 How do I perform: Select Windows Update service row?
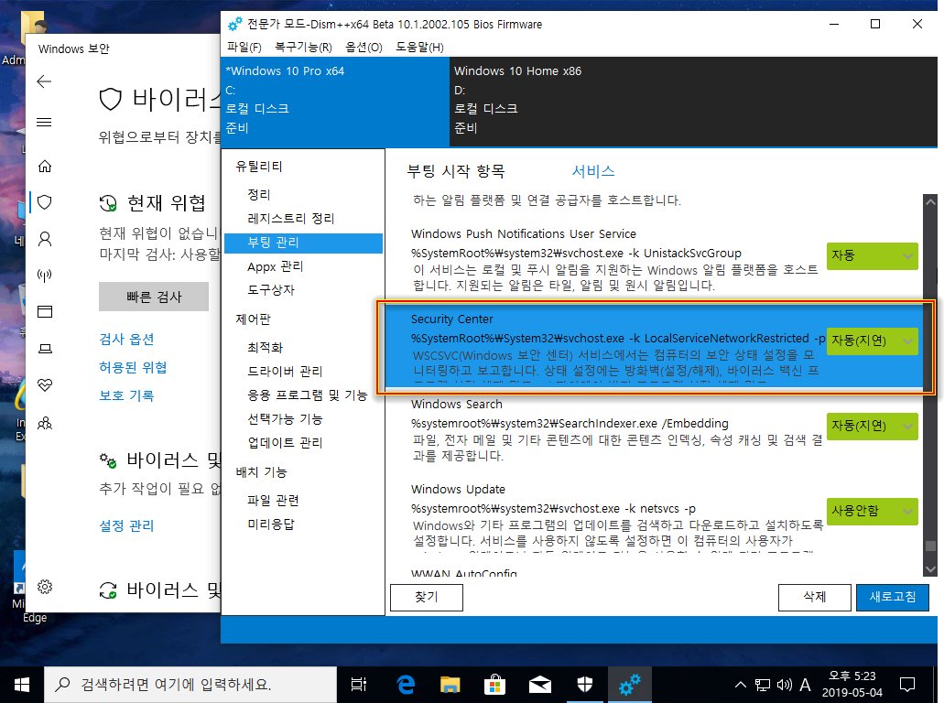tap(653, 517)
